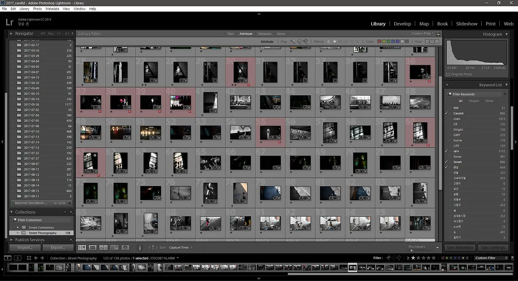Collapse the Collections panel
The width and height of the screenshot is (518, 281).
tap(11, 212)
